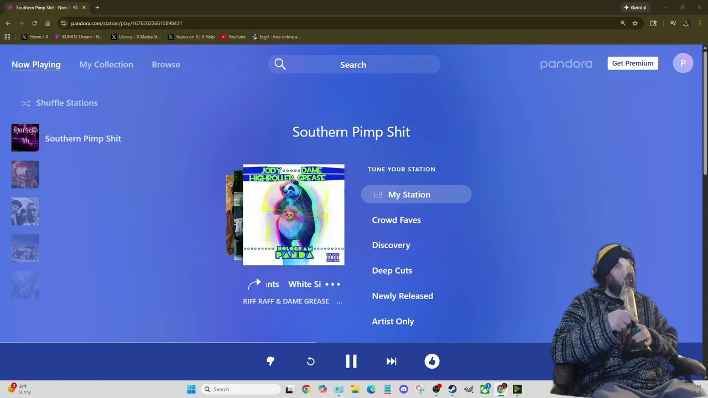Open a new browser tab
This screenshot has width=708, height=398.
click(97, 7)
